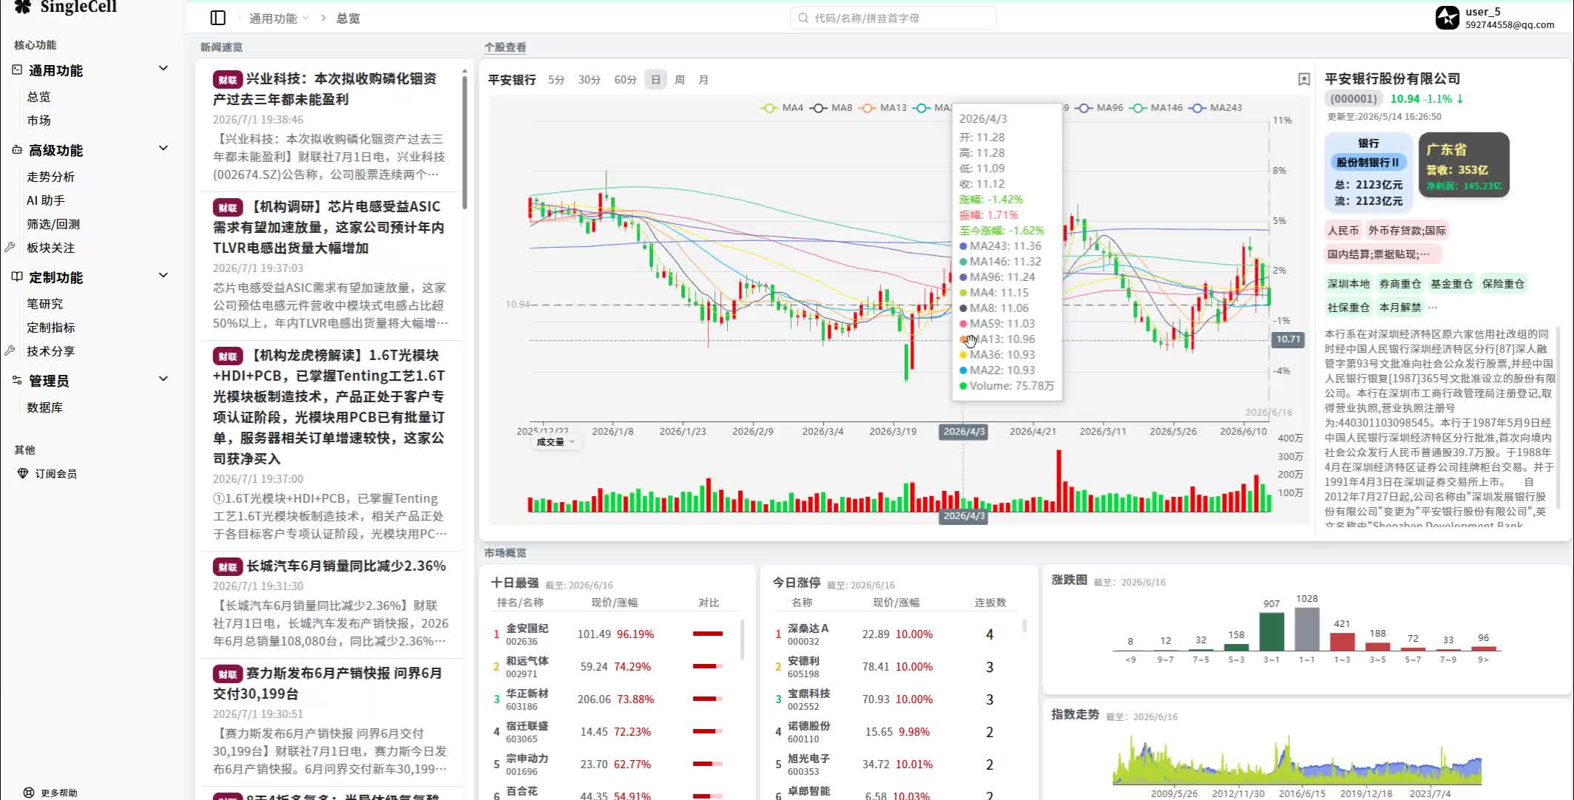Open 总览 in the sidebar
Screen dimensions: 1574x800
(38, 96)
